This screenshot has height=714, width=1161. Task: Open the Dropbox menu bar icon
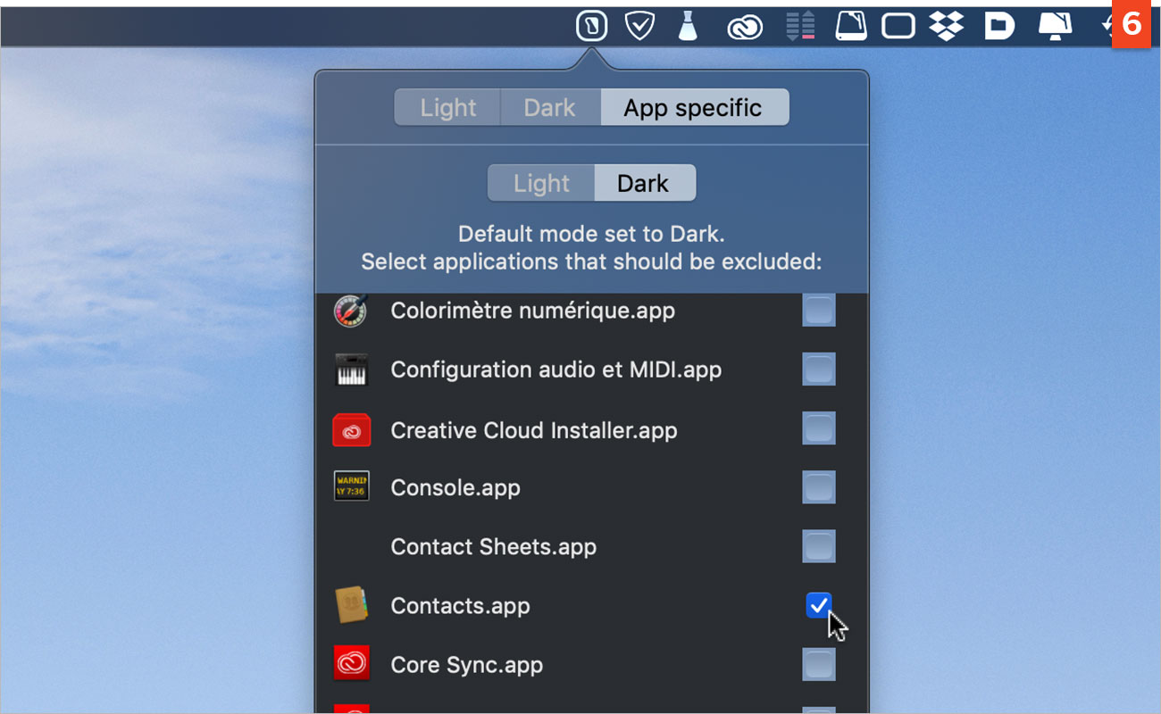(x=947, y=27)
